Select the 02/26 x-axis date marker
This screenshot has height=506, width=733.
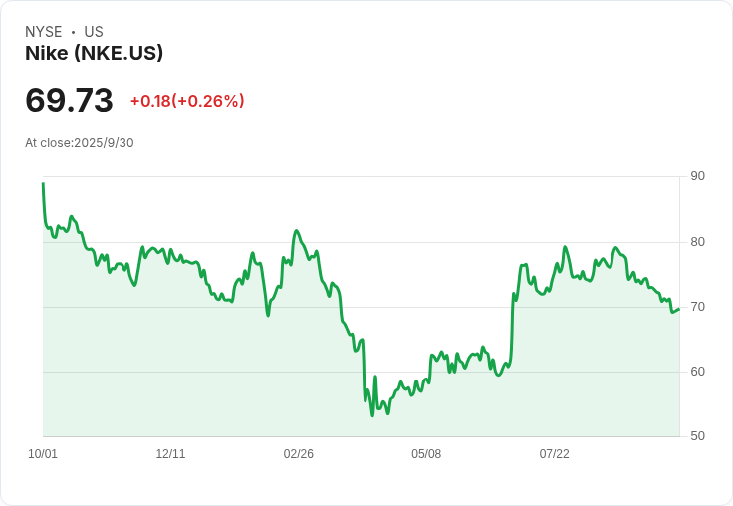click(298, 454)
